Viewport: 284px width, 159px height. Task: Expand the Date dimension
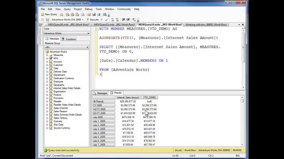click(47, 68)
